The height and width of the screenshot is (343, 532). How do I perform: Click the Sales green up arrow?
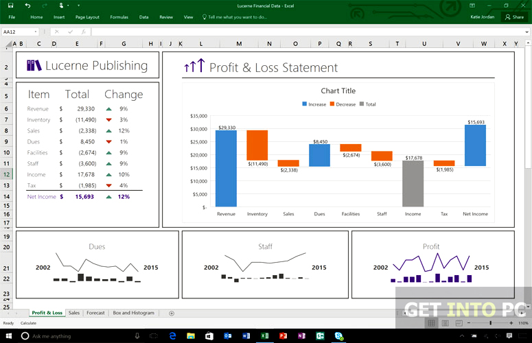click(x=109, y=131)
